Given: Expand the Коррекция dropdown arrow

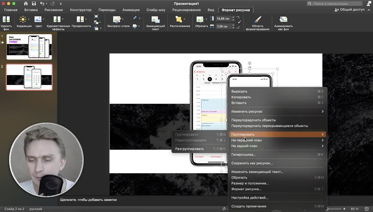Looking at the screenshot, I should point(29,19).
